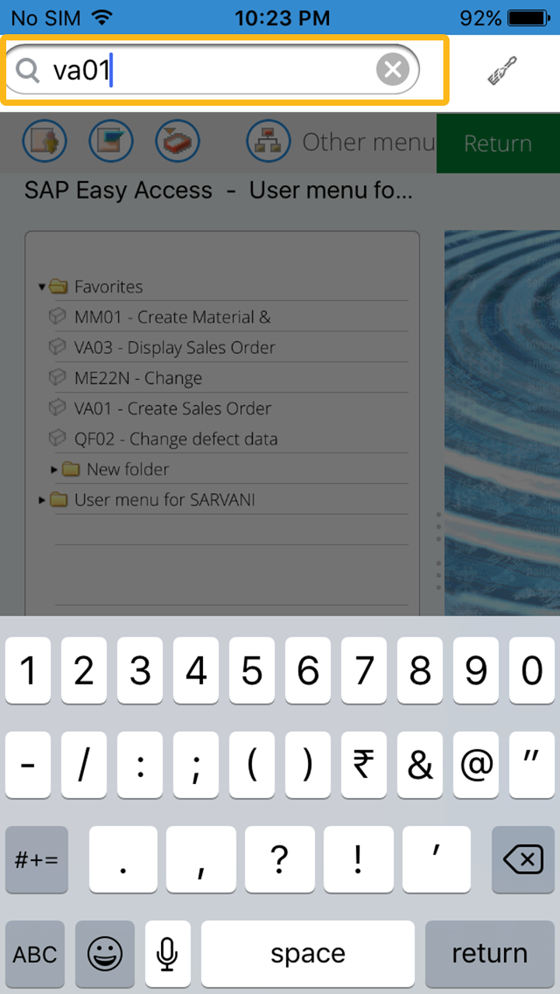Expand User menu for SARVANI

pos(42,500)
